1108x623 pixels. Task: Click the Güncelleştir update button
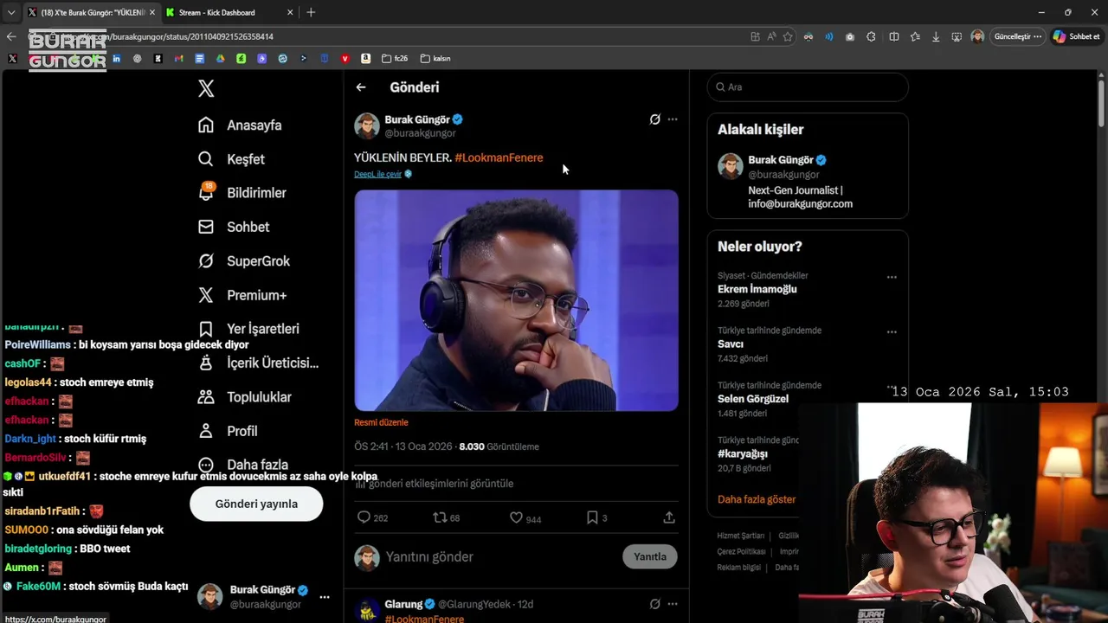tap(1018, 36)
